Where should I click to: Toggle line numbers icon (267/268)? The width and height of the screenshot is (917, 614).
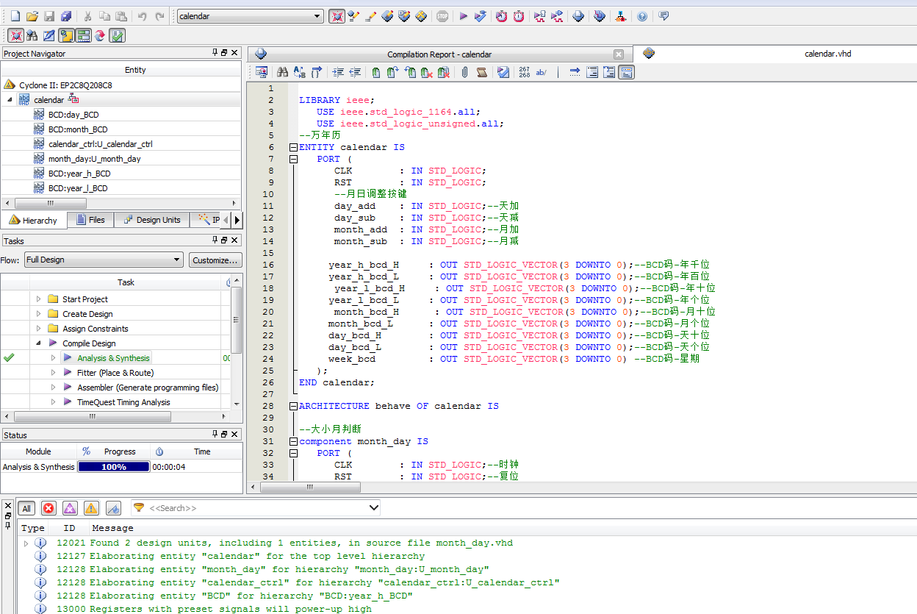pyautogui.click(x=524, y=72)
